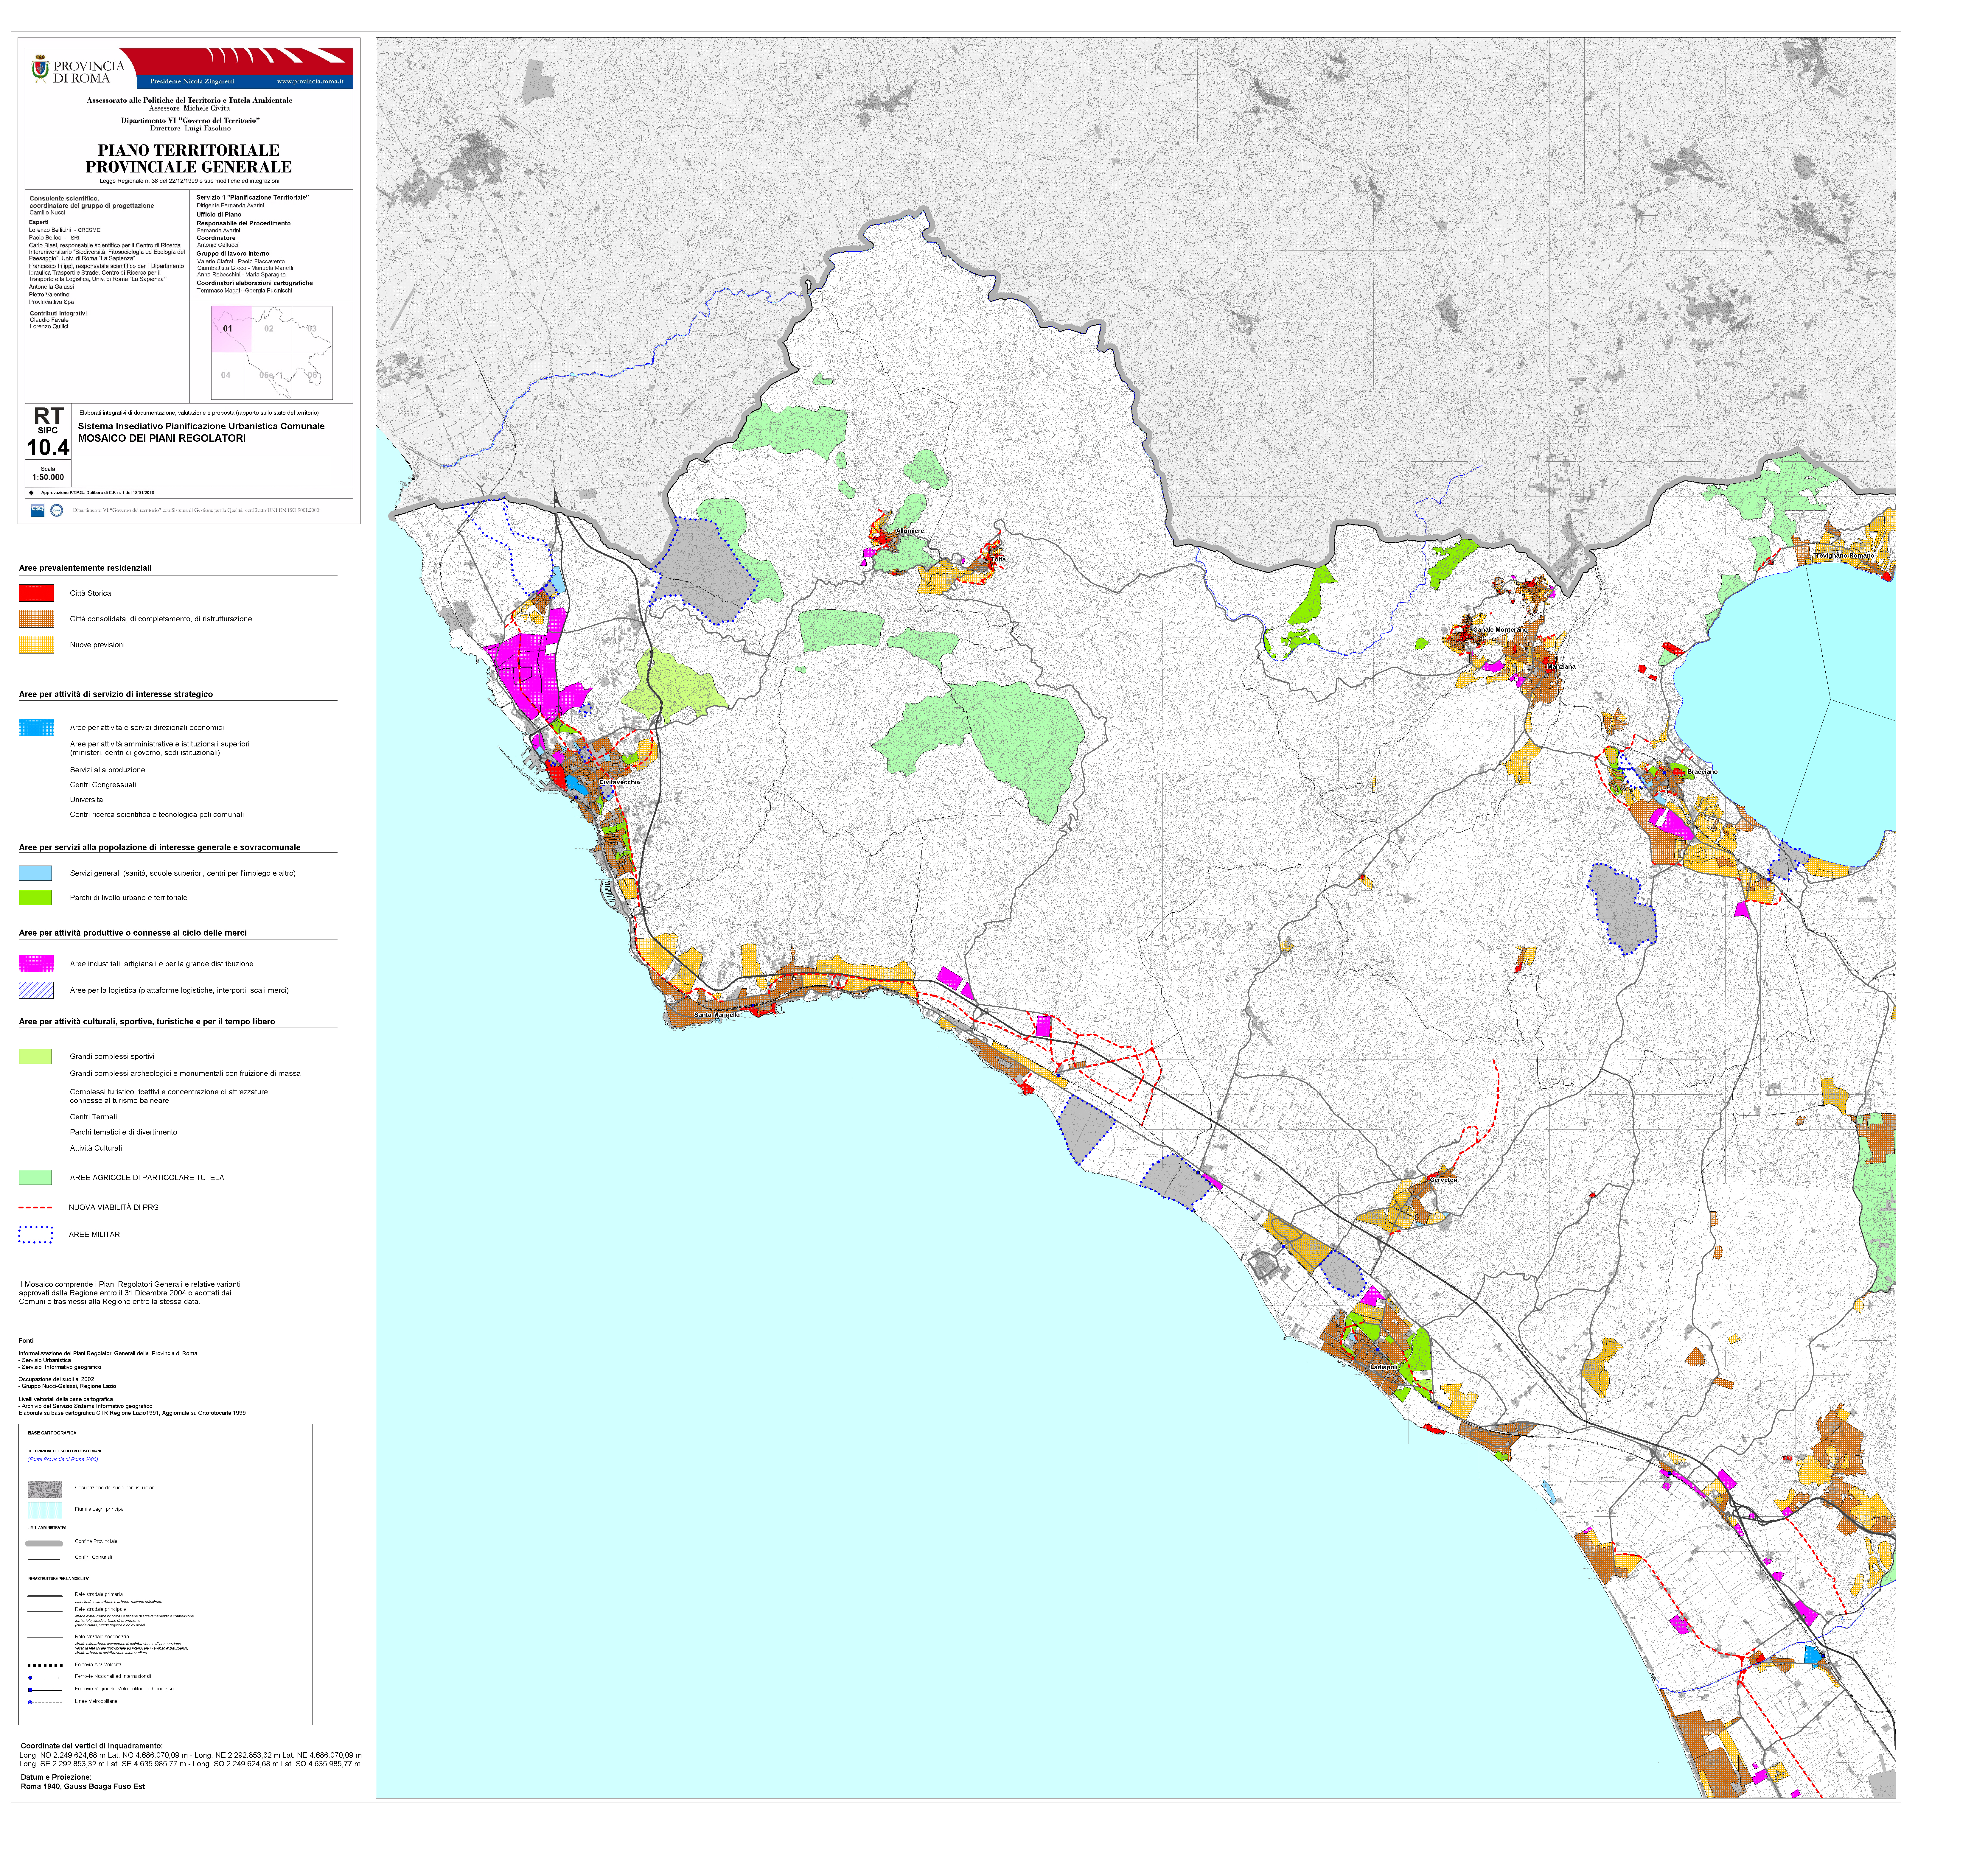The height and width of the screenshot is (1875, 1988).
Task: Click the BASE CARTOGRAFICA box heading
Action: 52,1433
